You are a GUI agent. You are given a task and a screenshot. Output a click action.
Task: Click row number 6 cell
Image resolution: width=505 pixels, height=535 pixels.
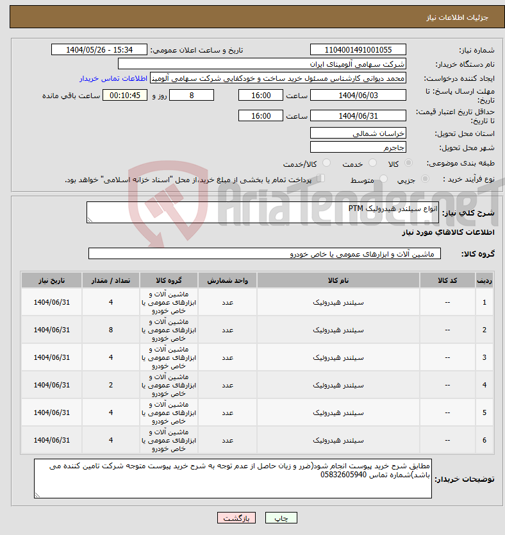[x=484, y=441]
